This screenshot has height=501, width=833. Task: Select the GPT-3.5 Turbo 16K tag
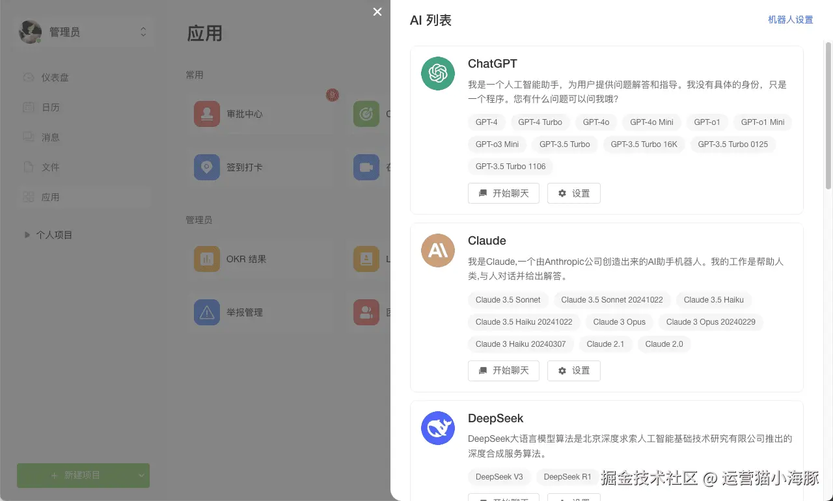point(644,144)
